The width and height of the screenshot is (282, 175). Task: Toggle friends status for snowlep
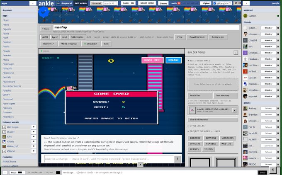coord(268,90)
